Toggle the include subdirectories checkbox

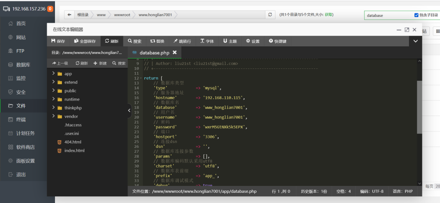click(x=416, y=15)
